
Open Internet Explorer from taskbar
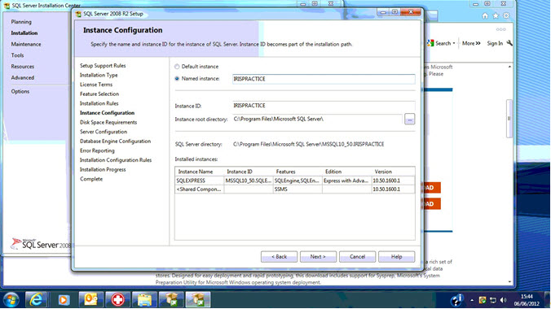coord(36,300)
